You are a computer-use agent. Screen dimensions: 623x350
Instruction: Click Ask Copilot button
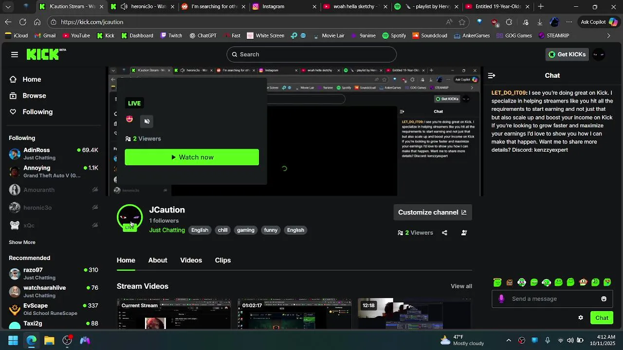(599, 22)
